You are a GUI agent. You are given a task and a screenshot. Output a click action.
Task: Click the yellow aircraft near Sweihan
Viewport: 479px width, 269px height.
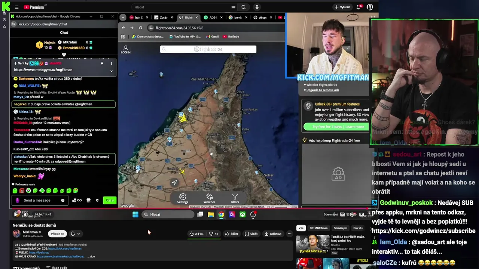(182, 171)
